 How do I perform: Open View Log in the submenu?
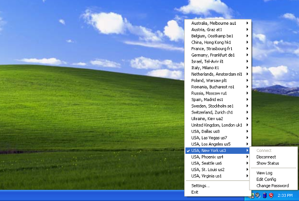coord(273,173)
